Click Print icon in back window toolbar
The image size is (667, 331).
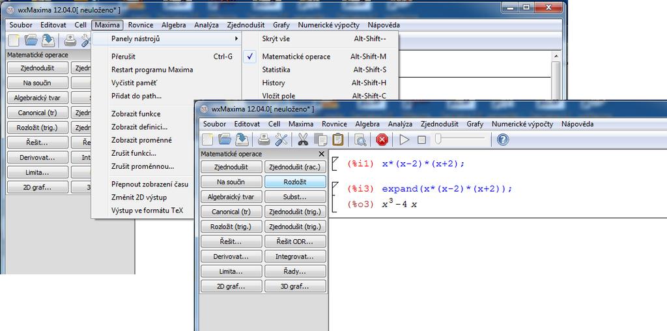[x=70, y=40]
